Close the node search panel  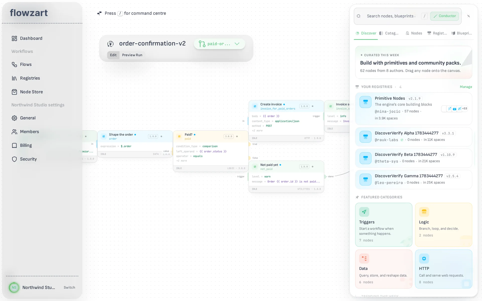pyautogui.click(x=468, y=16)
